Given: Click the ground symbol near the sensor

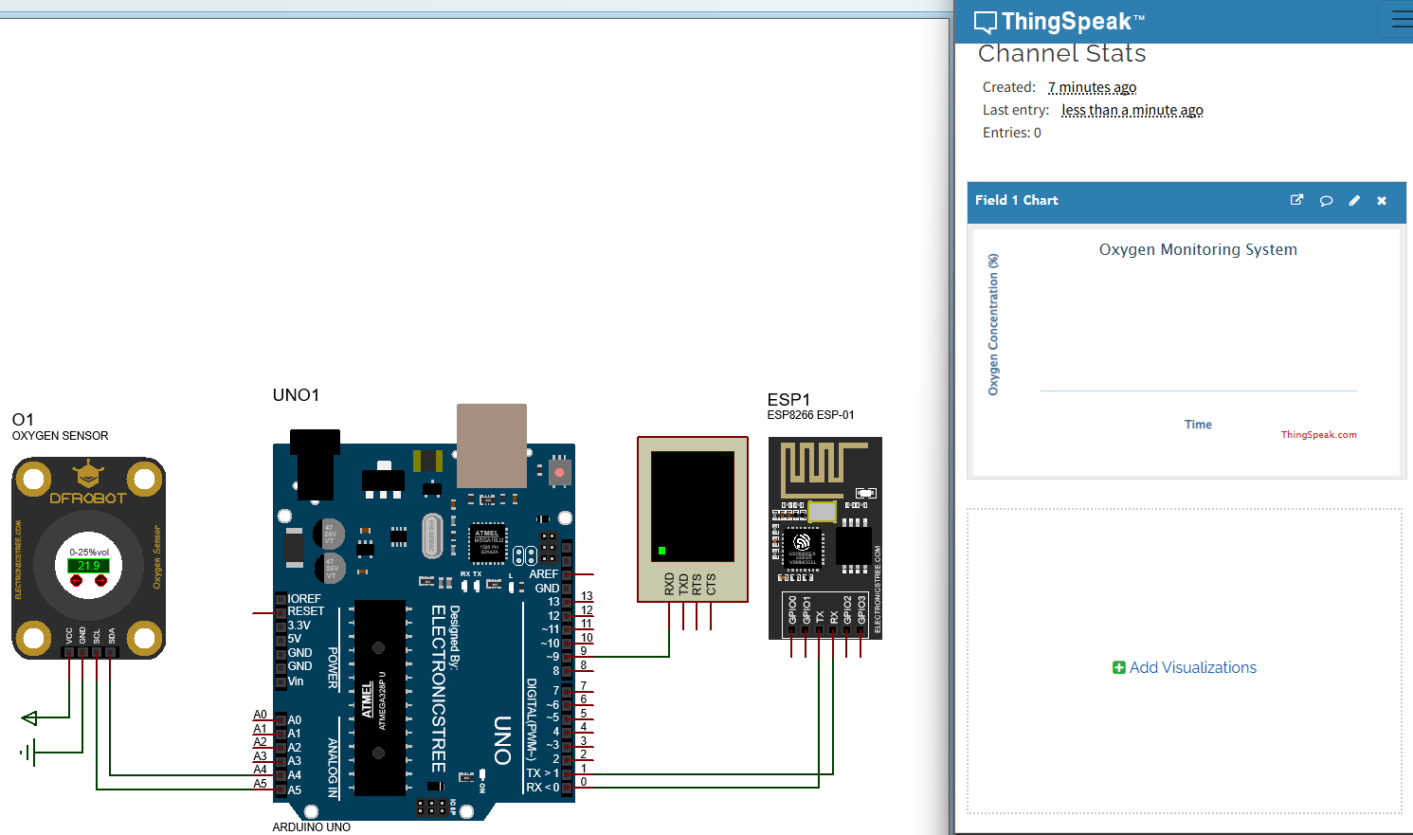Looking at the screenshot, I should point(28,753).
